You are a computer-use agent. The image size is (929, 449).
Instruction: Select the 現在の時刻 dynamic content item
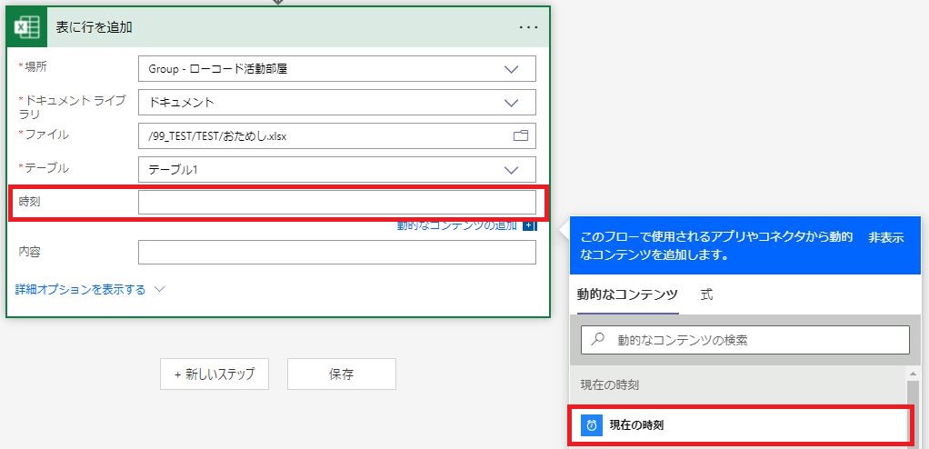[739, 424]
